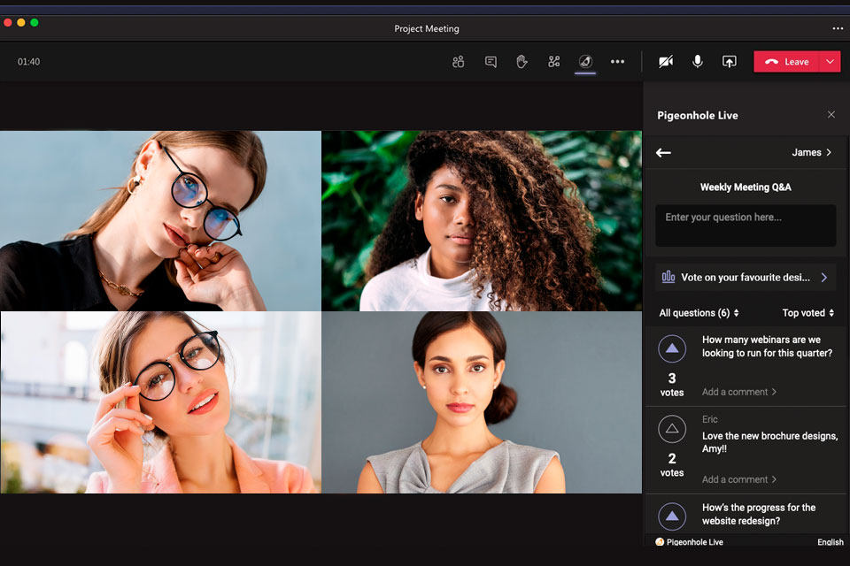Close the Pigeonhole Live side panel
The width and height of the screenshot is (850, 566).
(831, 114)
